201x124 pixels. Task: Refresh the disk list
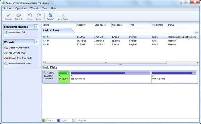[x=50, y=17]
